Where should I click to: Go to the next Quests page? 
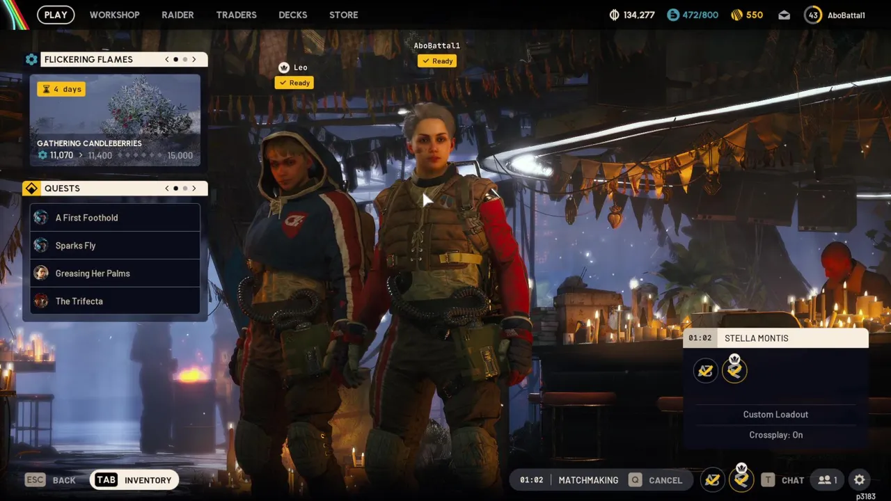[x=194, y=189]
